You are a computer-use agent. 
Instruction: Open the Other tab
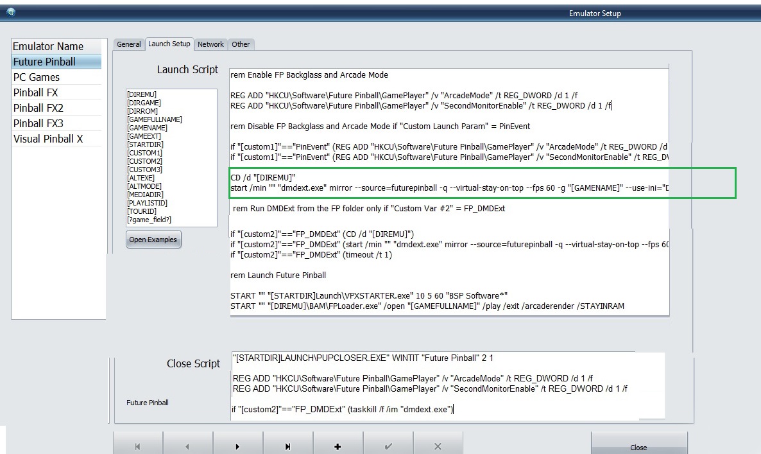pos(241,44)
